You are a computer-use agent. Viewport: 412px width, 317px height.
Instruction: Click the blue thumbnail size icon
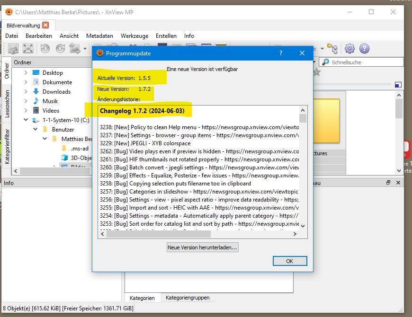pyautogui.click(x=398, y=85)
